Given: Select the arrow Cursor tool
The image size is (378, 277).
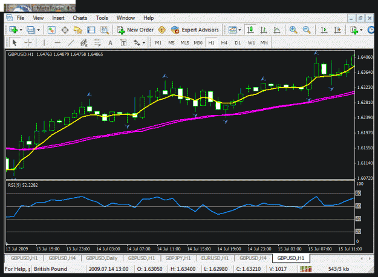Looking at the screenshot, I should point(15,43).
